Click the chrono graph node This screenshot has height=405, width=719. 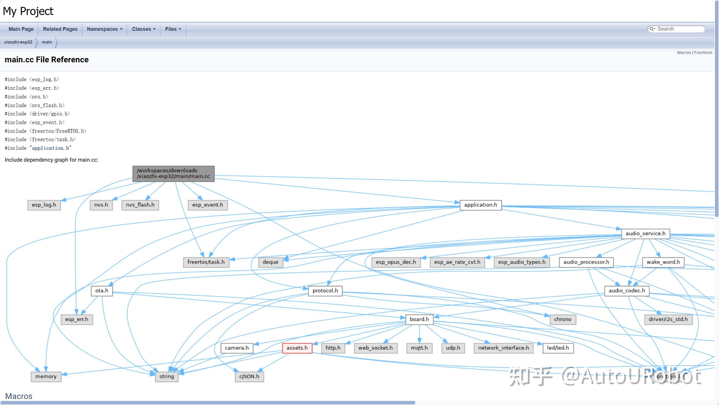(562, 319)
